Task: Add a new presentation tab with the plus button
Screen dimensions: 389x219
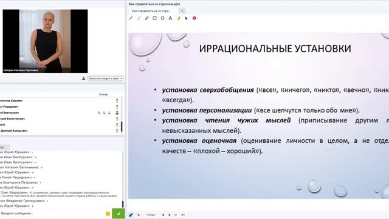Action: [182, 11]
